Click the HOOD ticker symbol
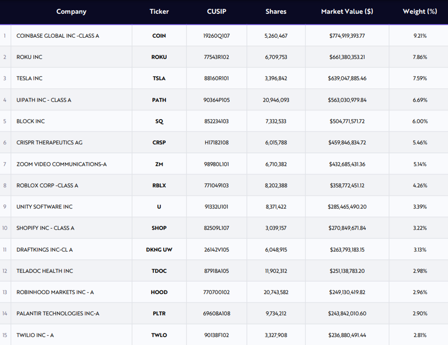 click(x=159, y=293)
